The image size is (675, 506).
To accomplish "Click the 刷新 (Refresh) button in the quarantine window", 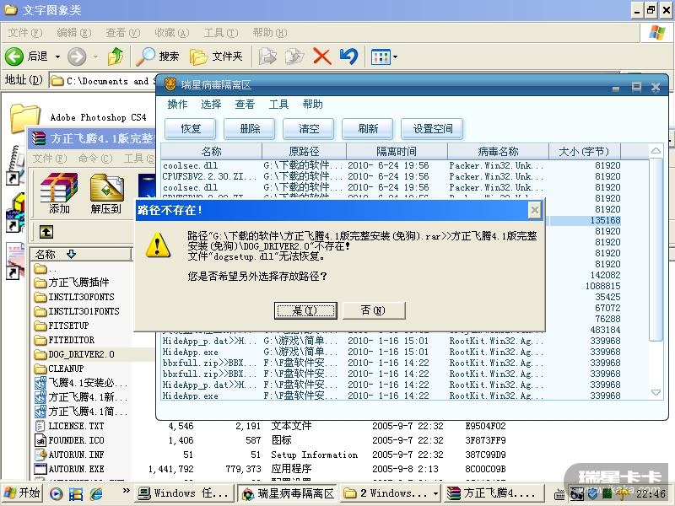I will (x=368, y=129).
